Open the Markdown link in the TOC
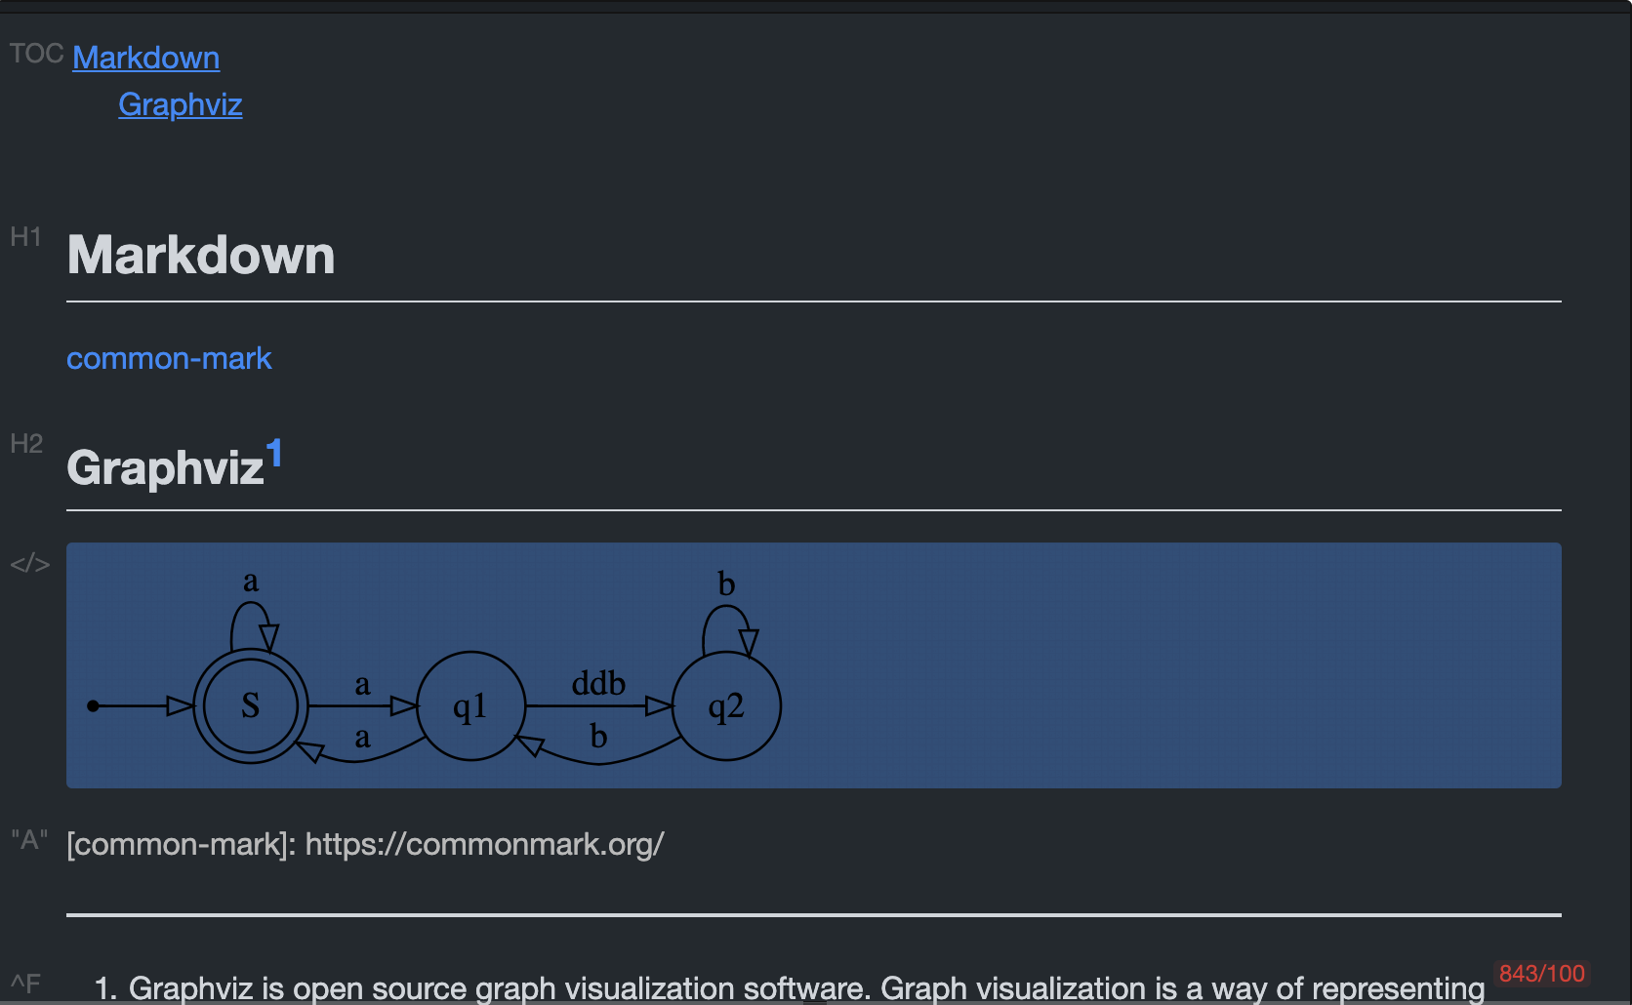The image size is (1632, 1005). tap(145, 58)
